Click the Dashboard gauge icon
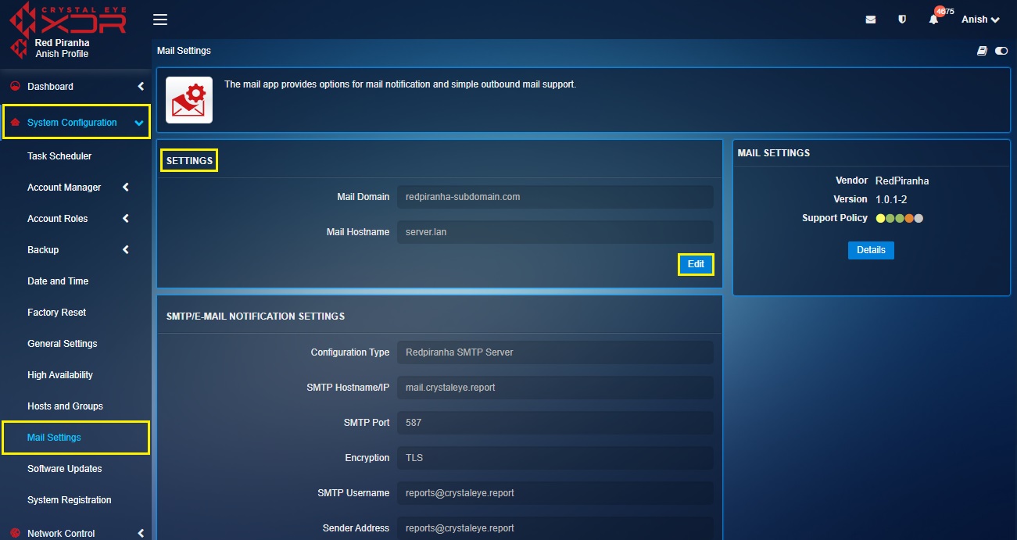The height and width of the screenshot is (540, 1017). click(x=15, y=86)
